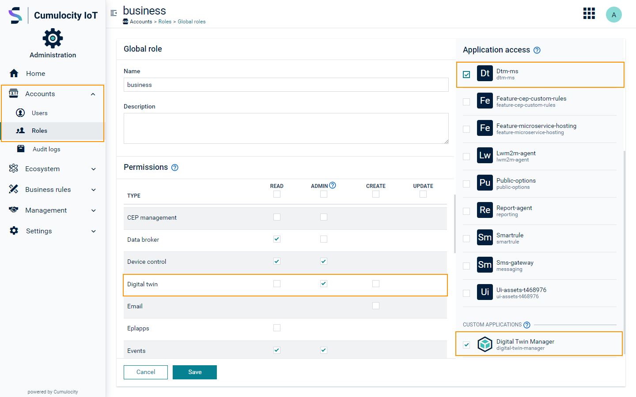This screenshot has width=636, height=397.
Task: Check the Feature-cep-custom-rules checkbox
Action: pos(466,102)
